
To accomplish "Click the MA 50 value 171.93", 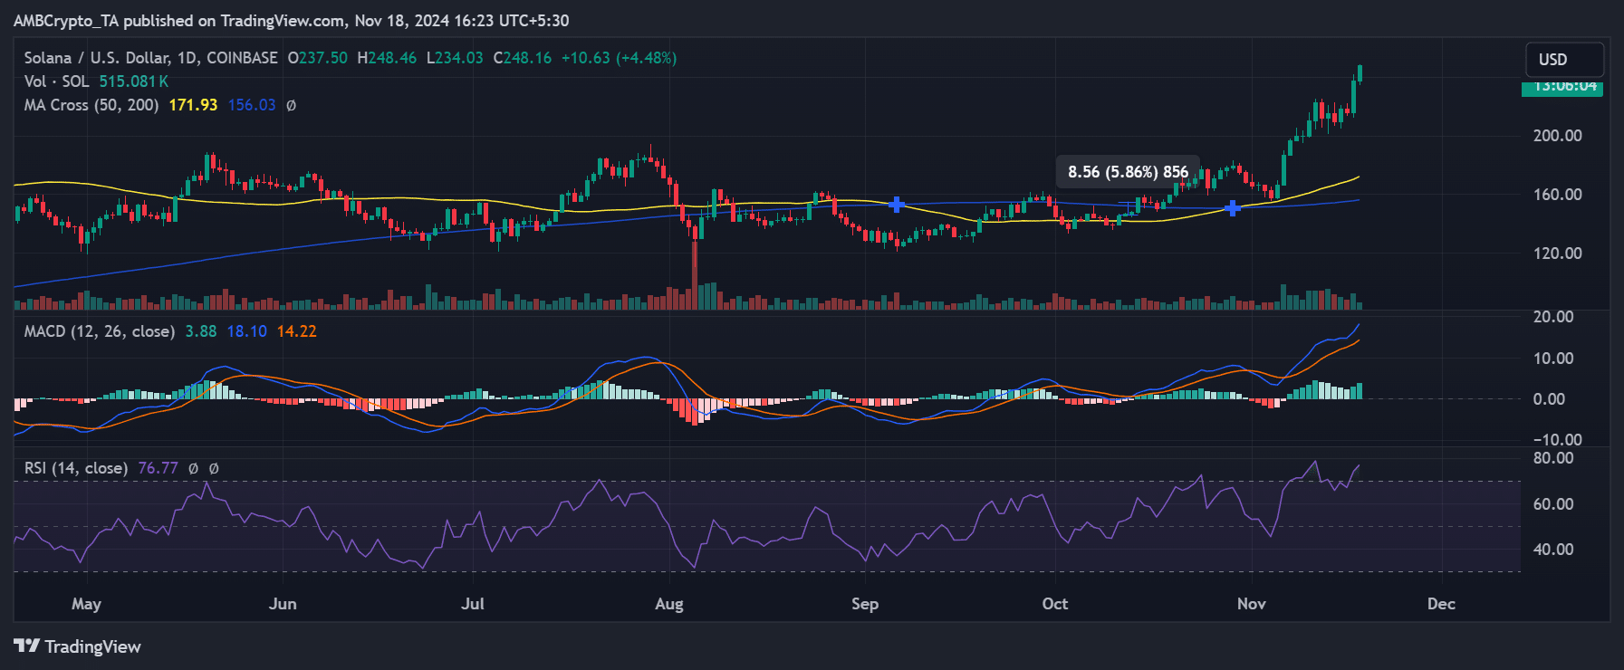I will [193, 105].
